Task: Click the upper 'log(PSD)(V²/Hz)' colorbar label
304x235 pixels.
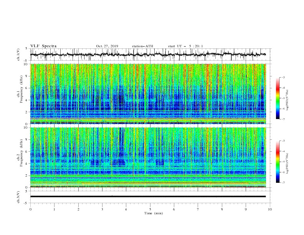Action: [x=287, y=100]
